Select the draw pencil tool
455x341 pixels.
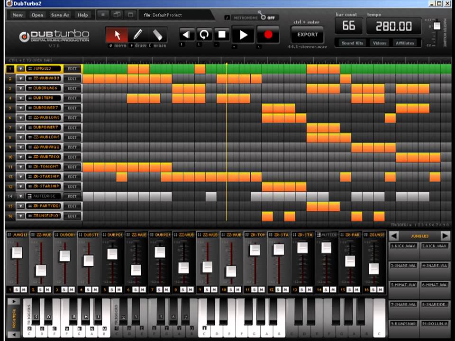click(x=137, y=35)
